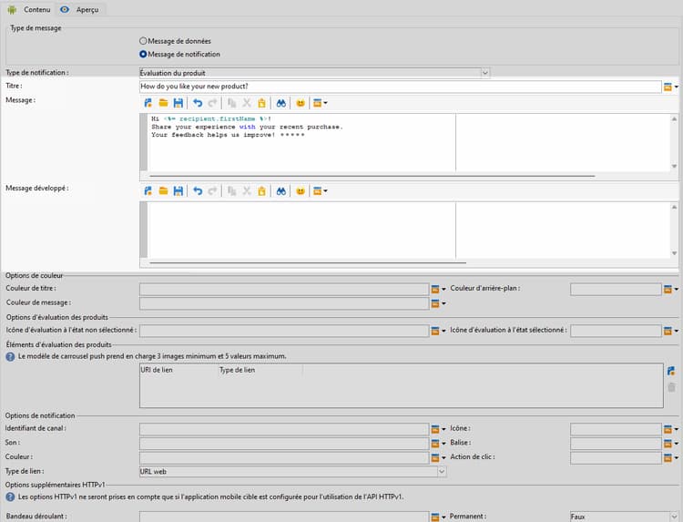
Task: Click the Type de lien column header
Action: [260, 370]
